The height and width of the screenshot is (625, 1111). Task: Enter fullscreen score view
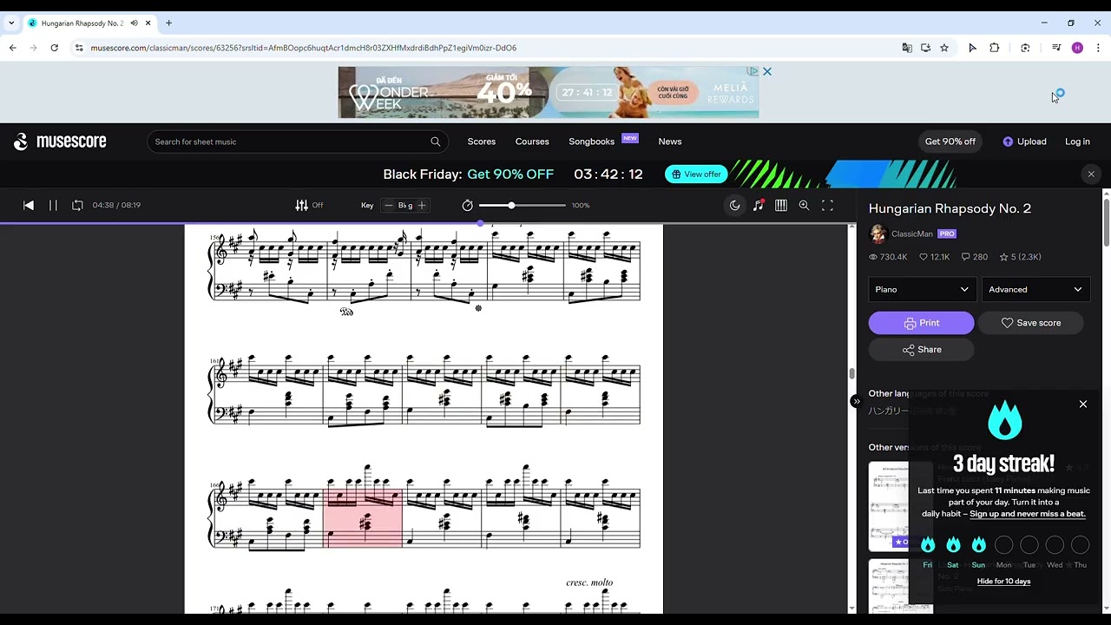point(827,205)
